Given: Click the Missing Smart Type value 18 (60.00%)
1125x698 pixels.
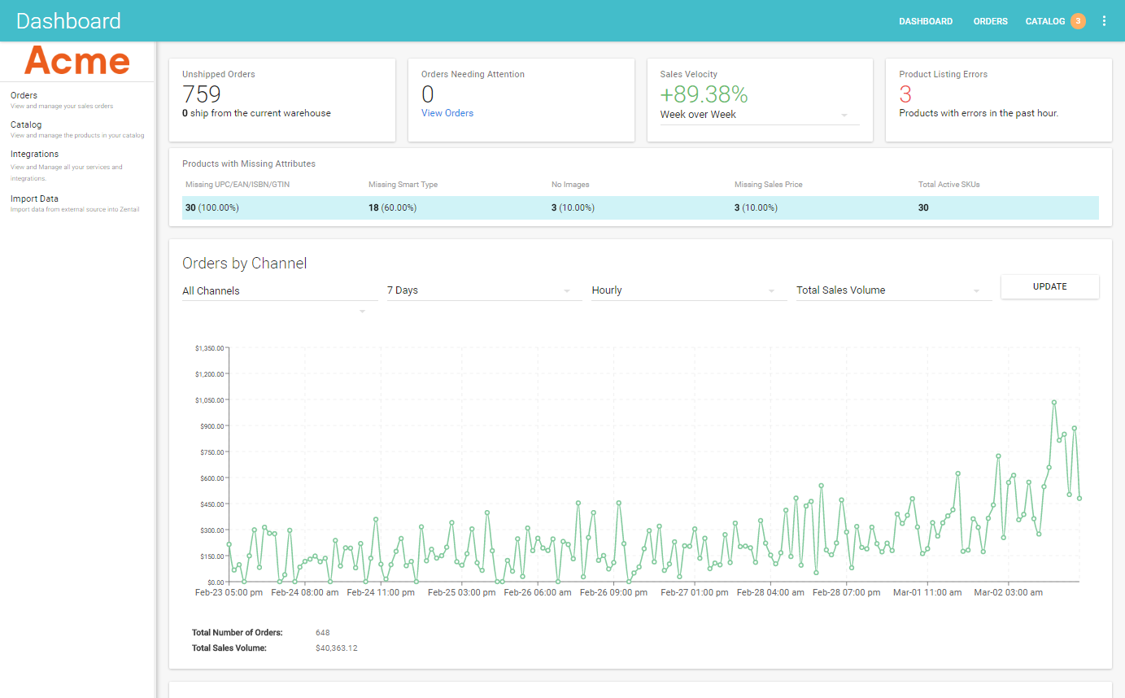Looking at the screenshot, I should tap(393, 207).
